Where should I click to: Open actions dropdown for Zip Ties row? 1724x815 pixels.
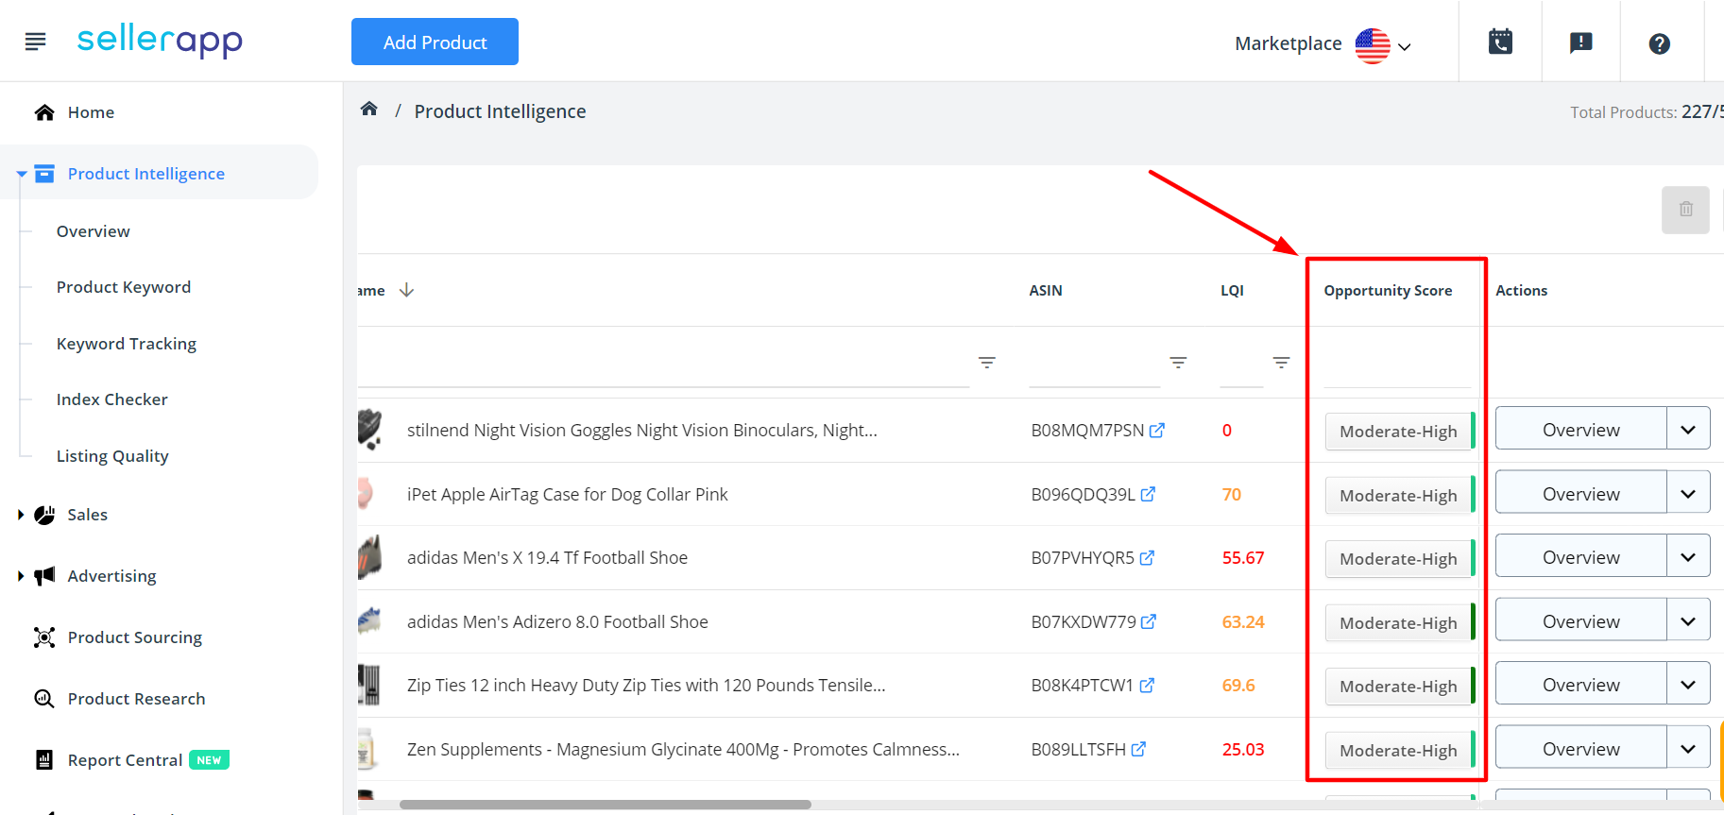(1688, 684)
